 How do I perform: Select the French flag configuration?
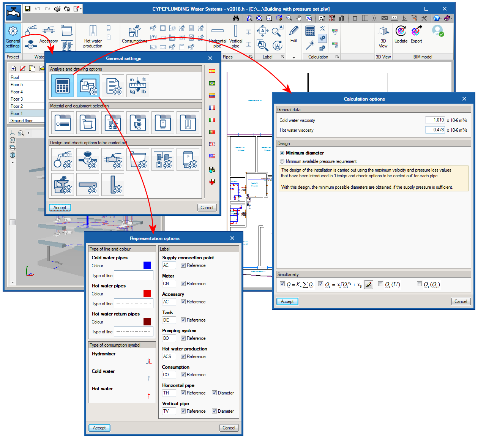(212, 108)
